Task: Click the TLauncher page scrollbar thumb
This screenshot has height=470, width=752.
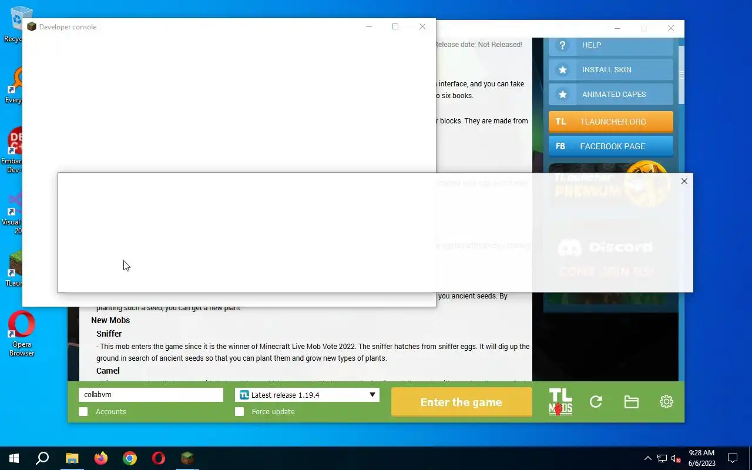Action: point(681,75)
